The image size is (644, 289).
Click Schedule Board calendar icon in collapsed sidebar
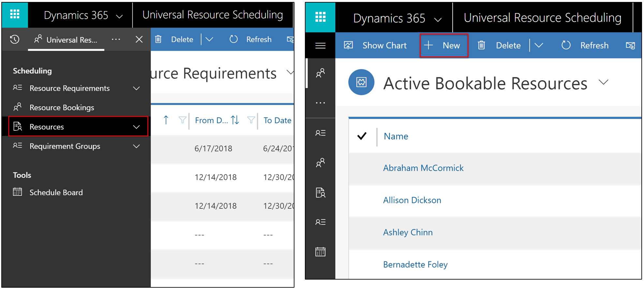(x=320, y=252)
